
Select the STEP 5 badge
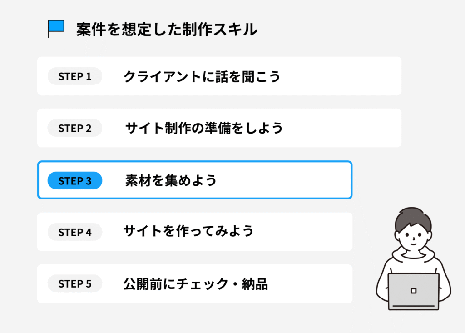point(75,284)
